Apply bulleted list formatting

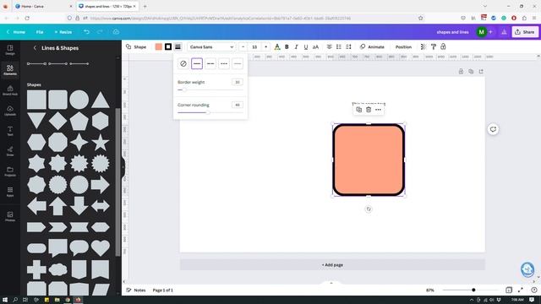pyautogui.click(x=339, y=47)
